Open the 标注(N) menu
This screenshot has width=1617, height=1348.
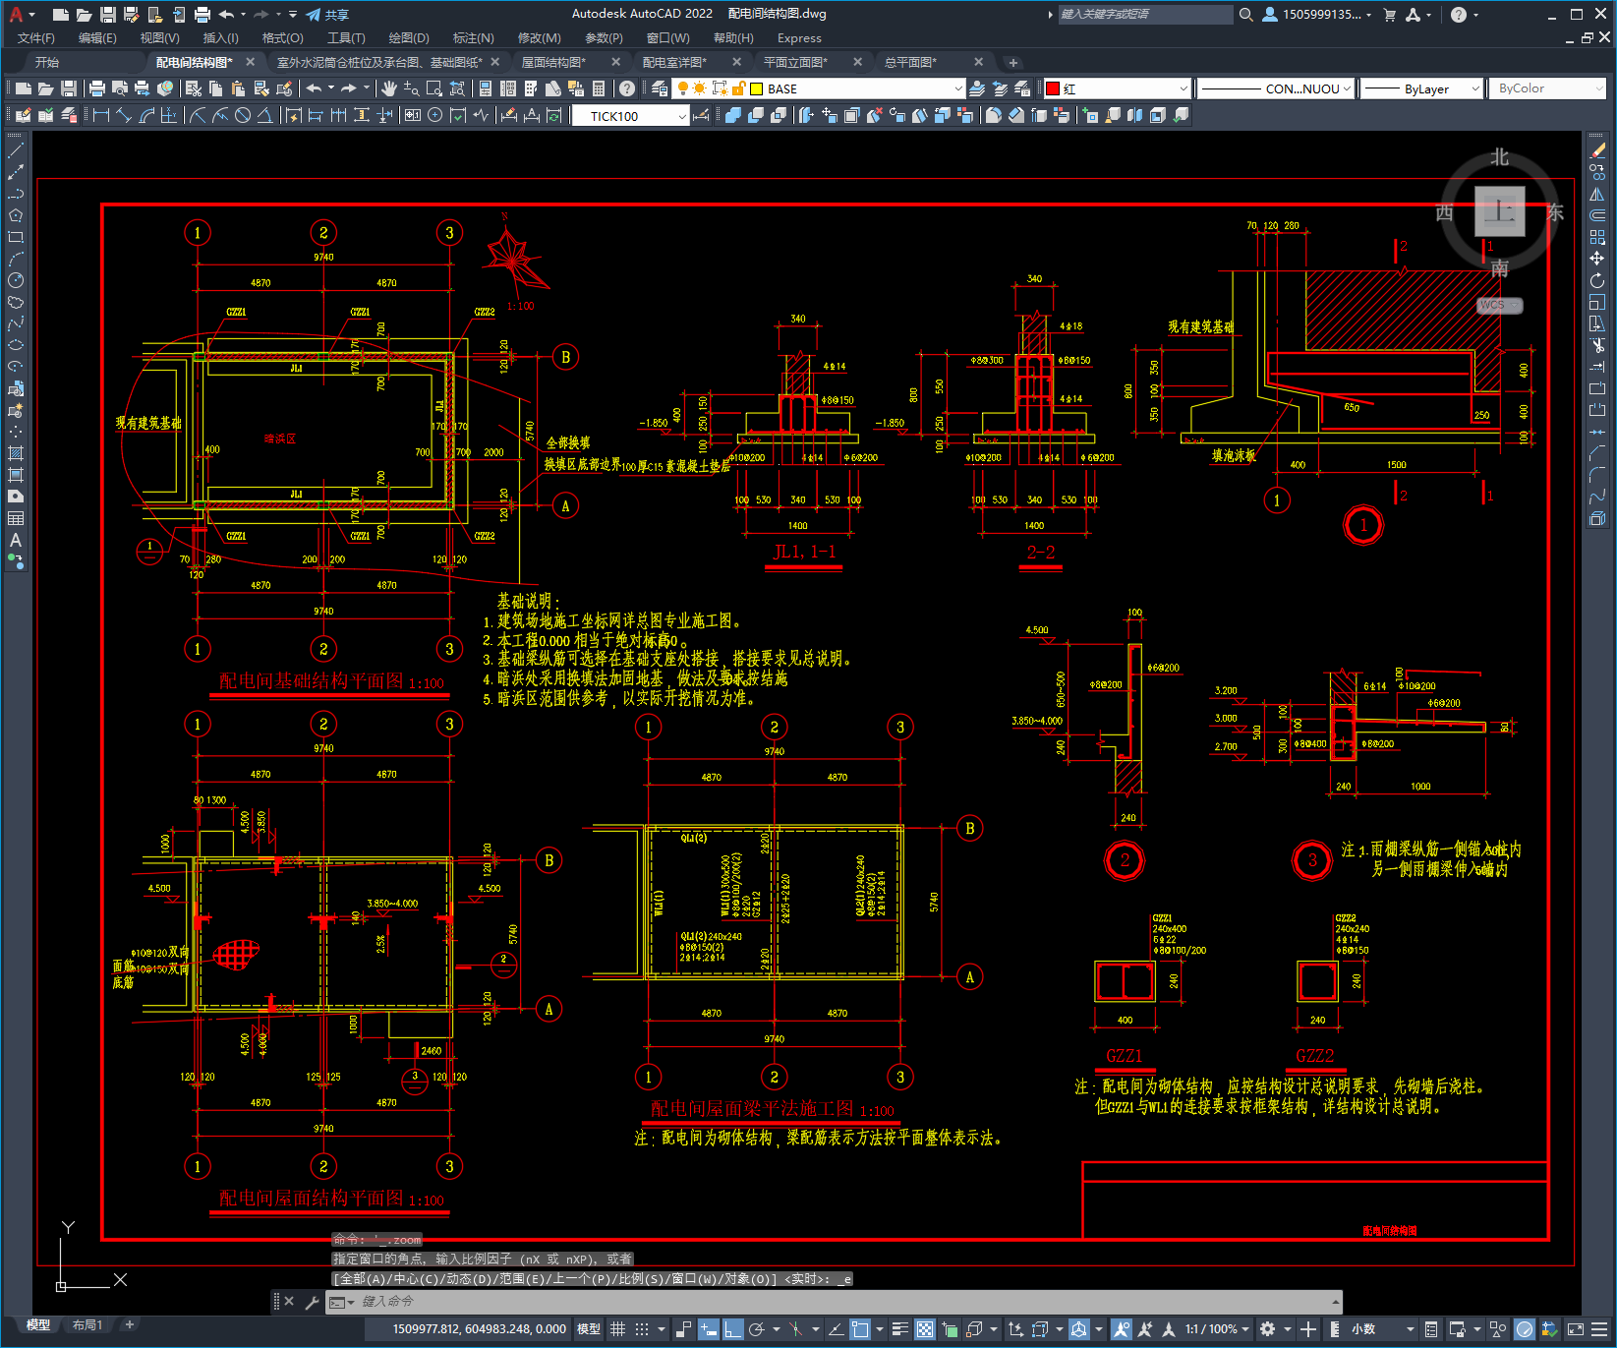pyautogui.click(x=473, y=38)
